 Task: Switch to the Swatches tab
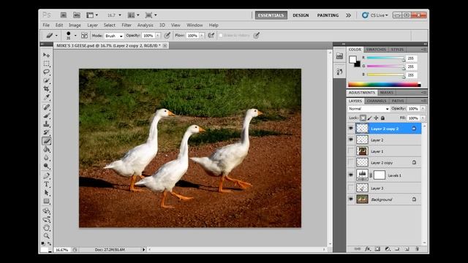click(376, 50)
